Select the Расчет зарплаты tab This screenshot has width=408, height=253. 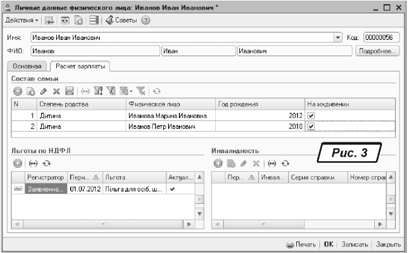79,66
